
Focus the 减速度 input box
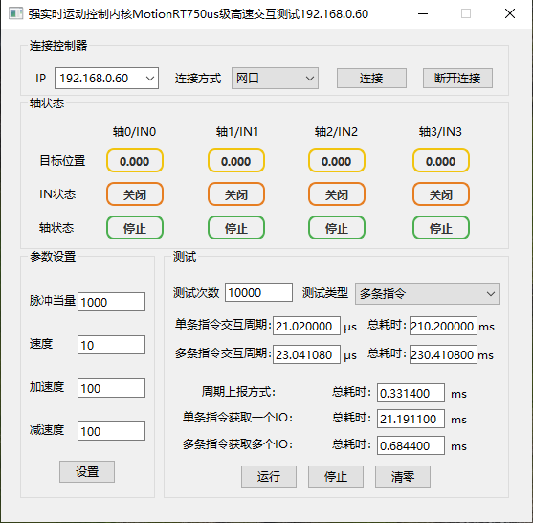pos(111,431)
